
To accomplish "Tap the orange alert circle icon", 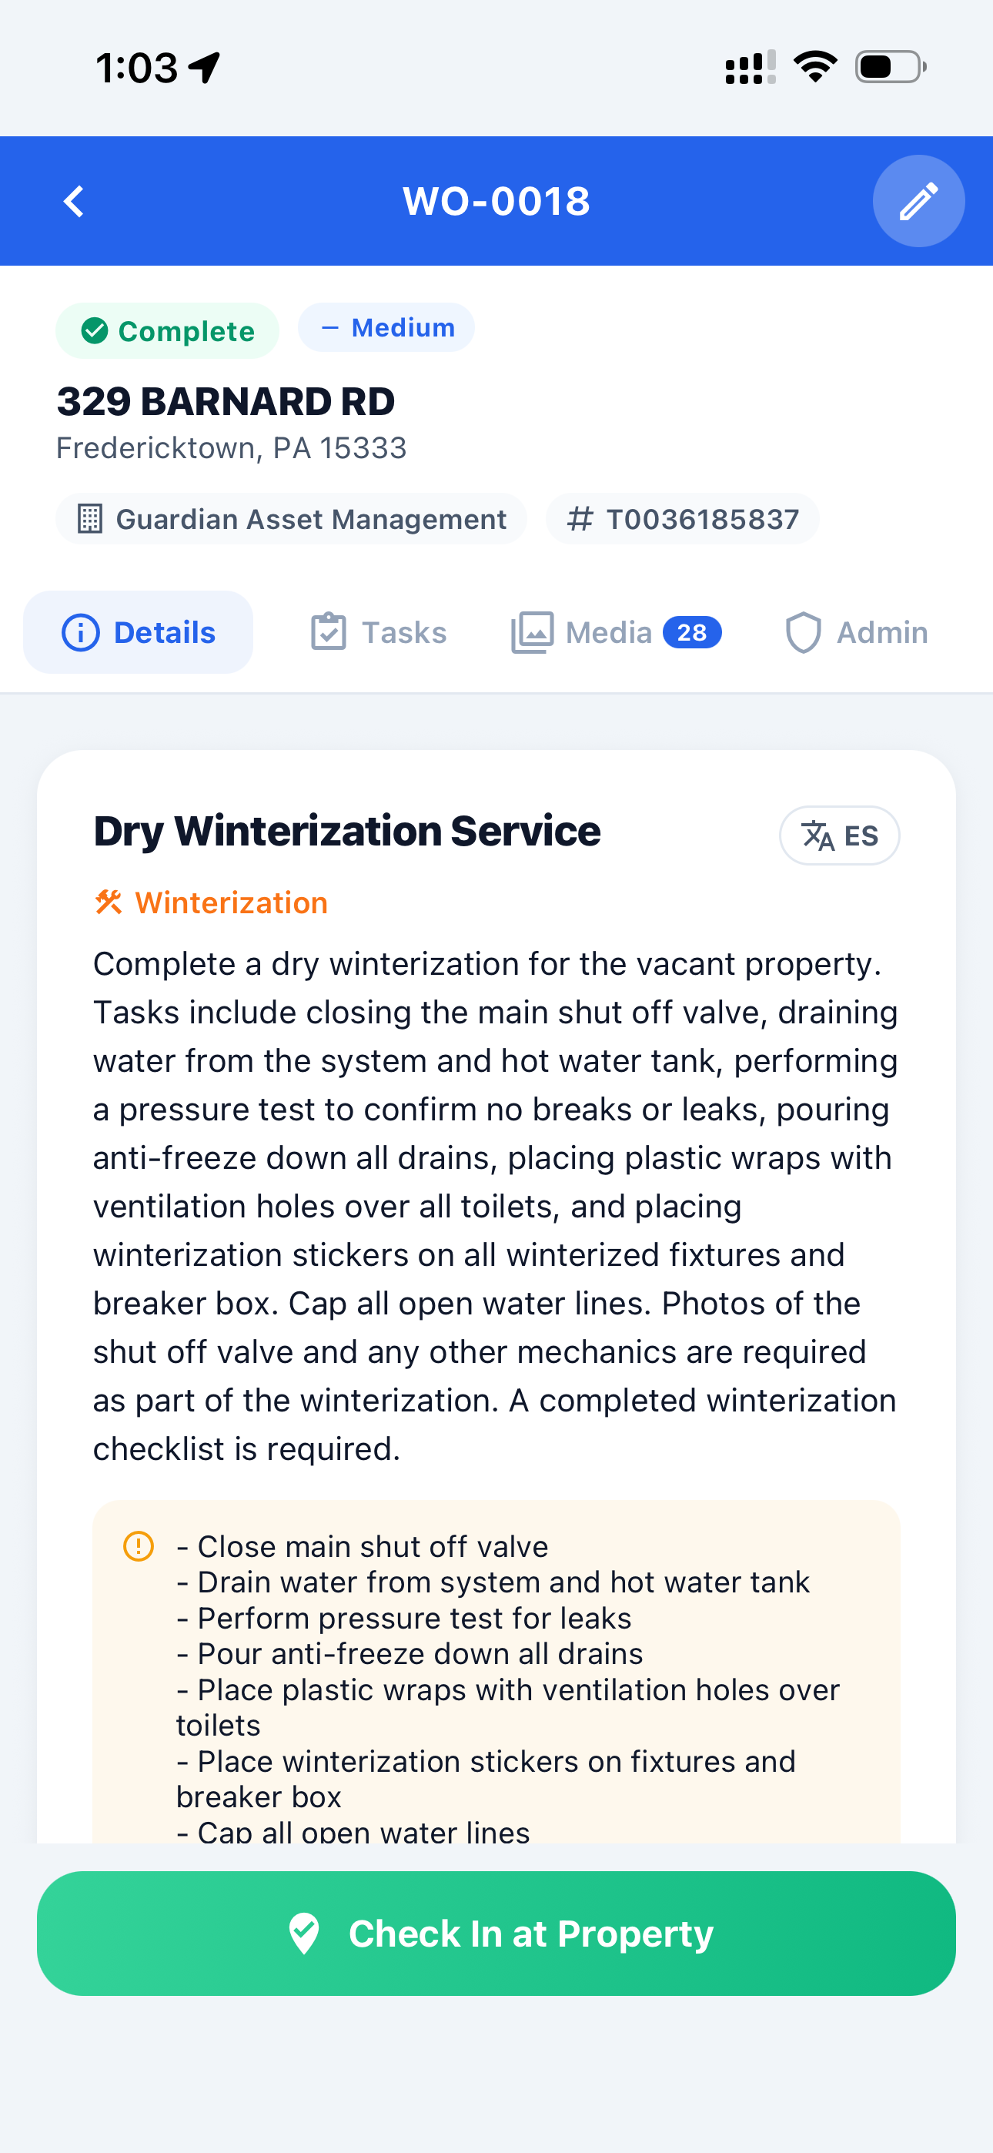I will (139, 1546).
